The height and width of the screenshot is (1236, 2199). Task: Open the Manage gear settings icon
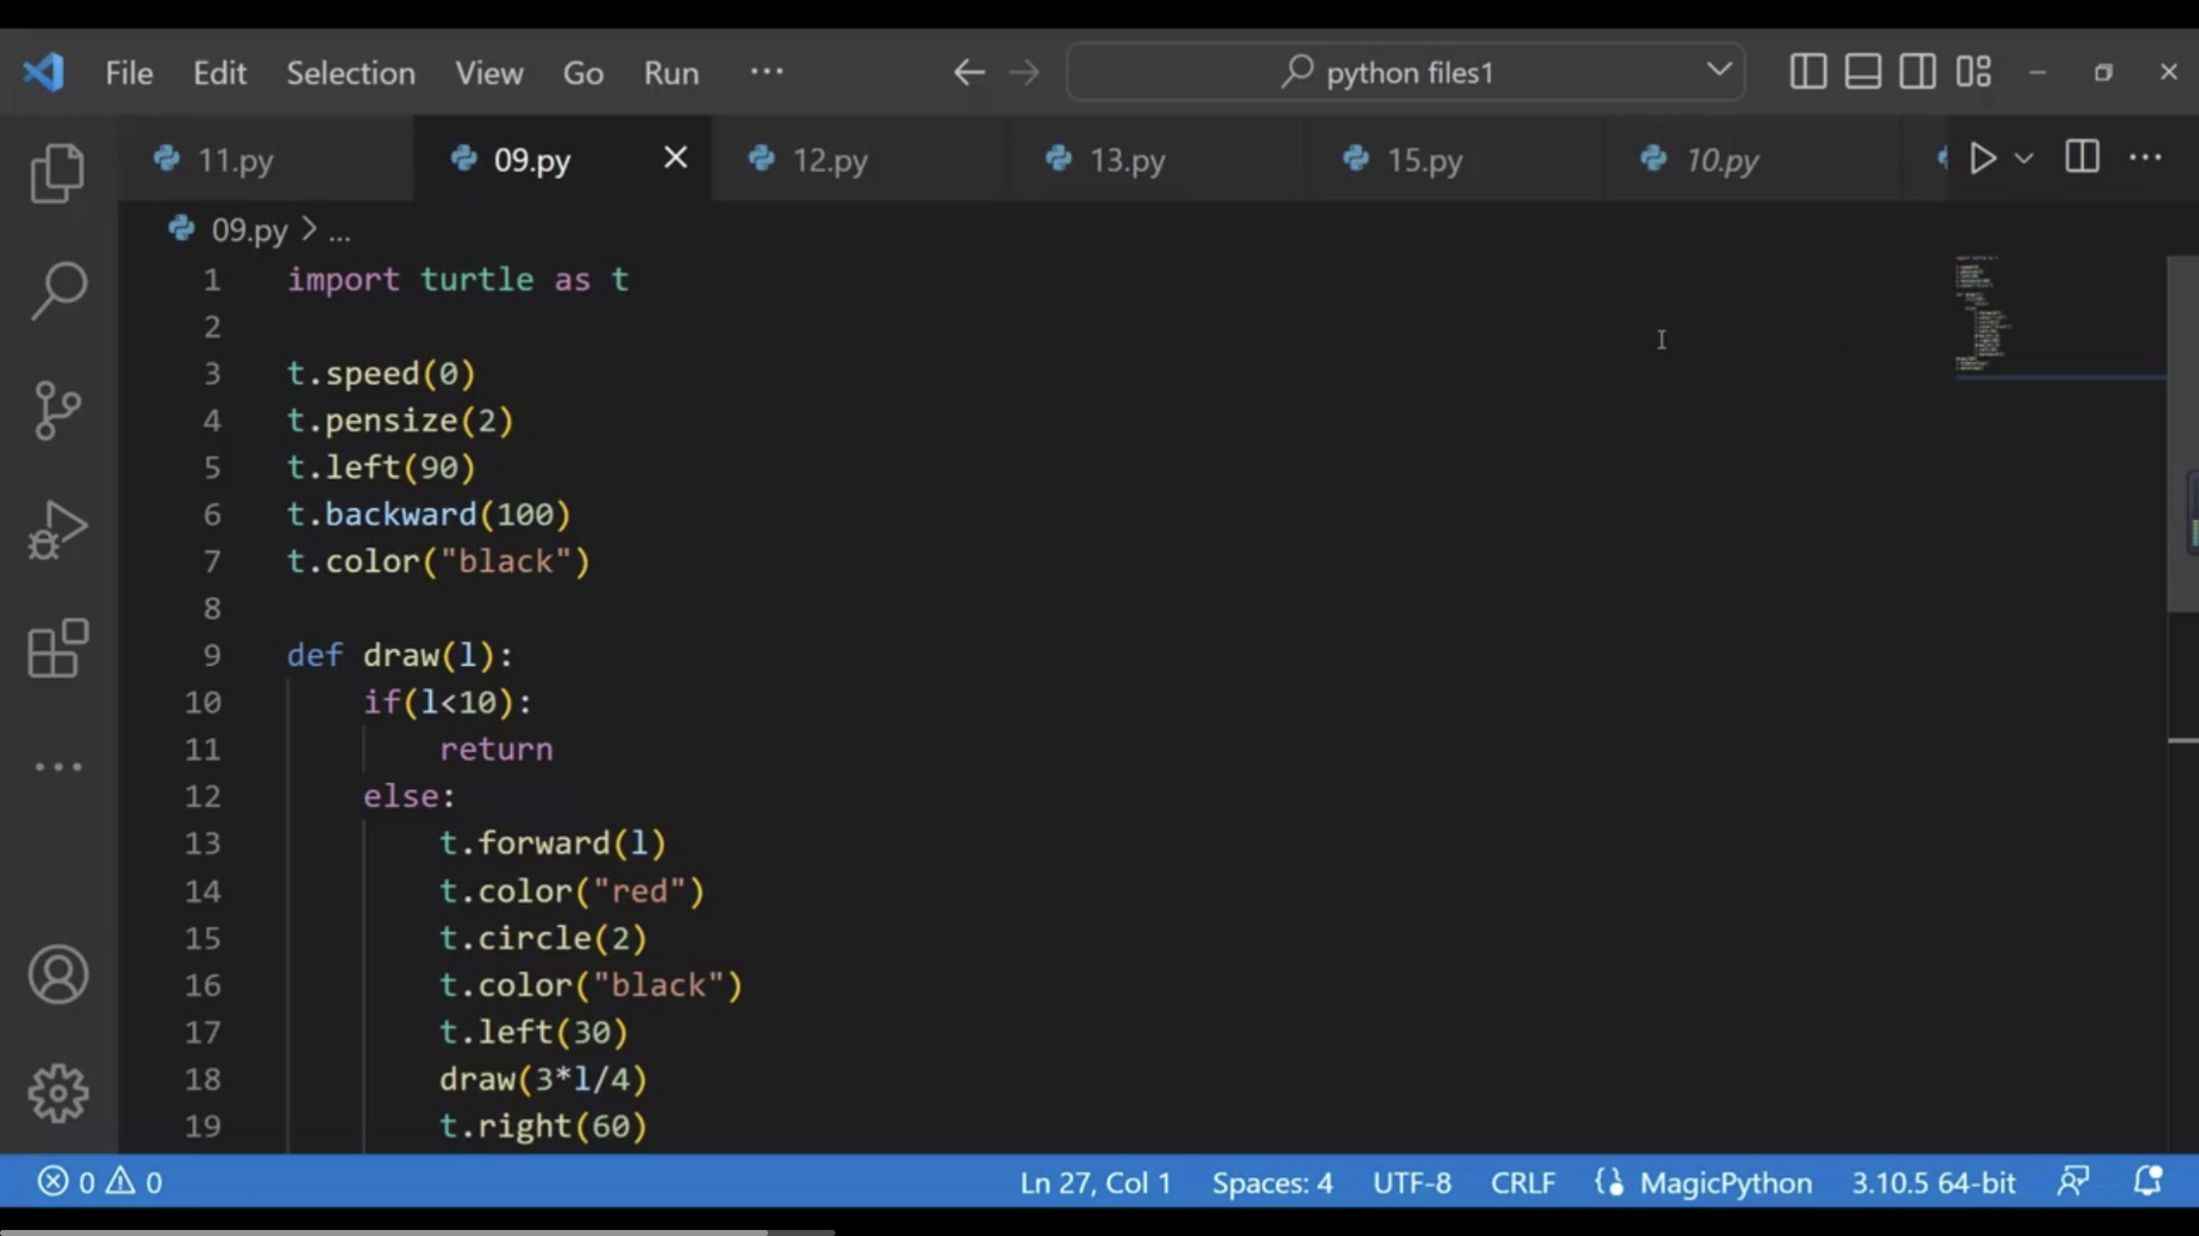pos(58,1093)
